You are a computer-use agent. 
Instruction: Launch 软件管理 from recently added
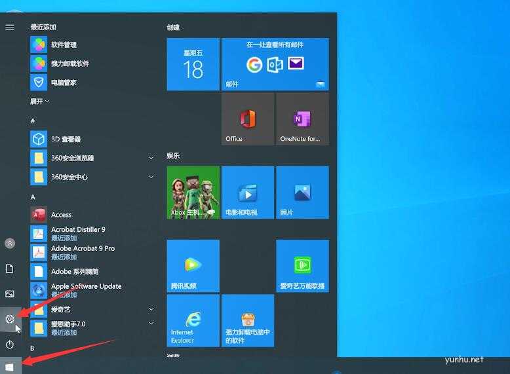pos(92,45)
